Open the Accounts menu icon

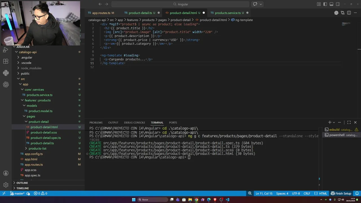[6, 173]
